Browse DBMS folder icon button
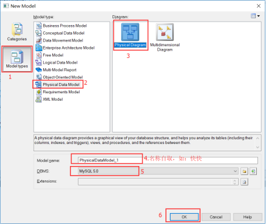The height and width of the screenshot is (224, 266). click(244, 171)
